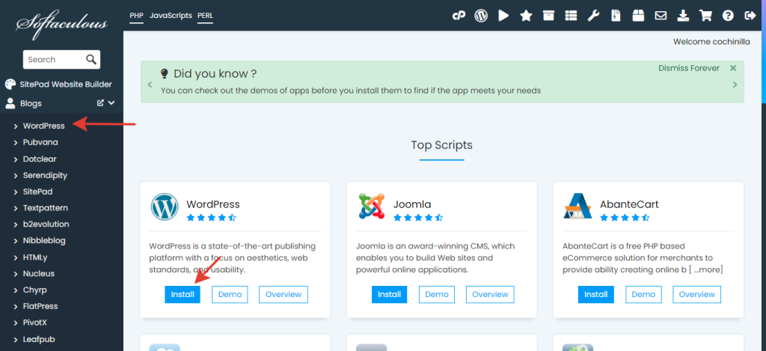The height and width of the screenshot is (351, 766).
Task: Select Nucleus in the sidebar
Action: point(39,274)
